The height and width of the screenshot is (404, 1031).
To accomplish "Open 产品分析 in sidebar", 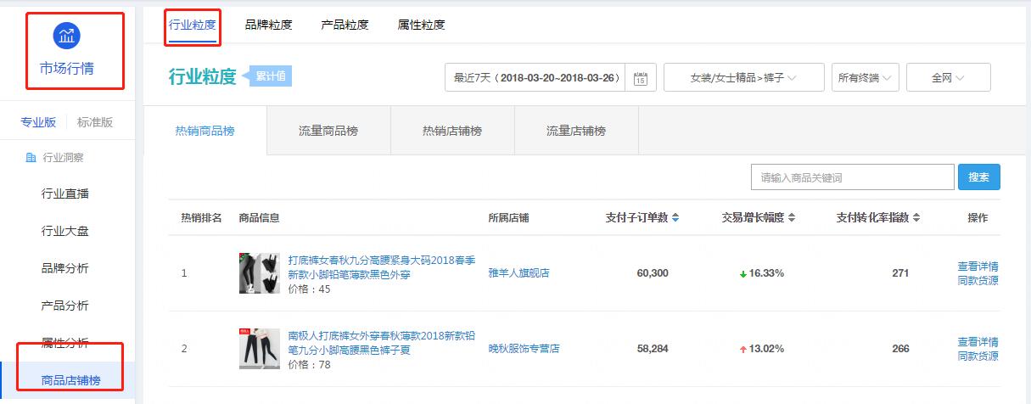I will click(65, 306).
